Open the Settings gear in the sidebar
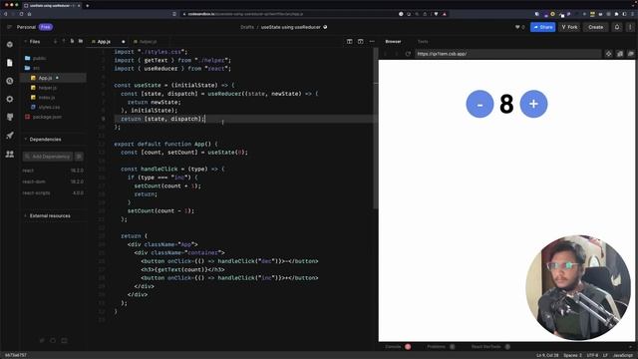This screenshot has width=638, height=359. (10, 99)
